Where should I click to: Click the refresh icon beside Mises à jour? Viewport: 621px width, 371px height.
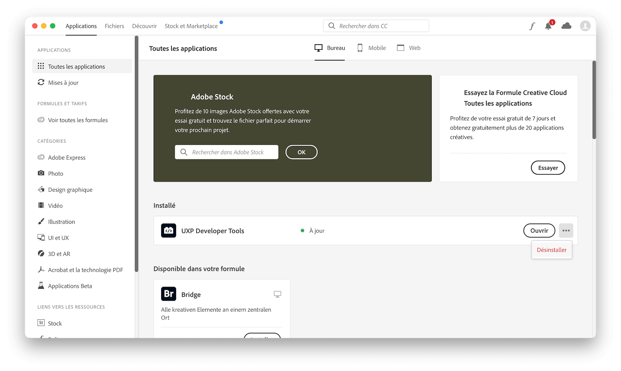click(x=41, y=82)
